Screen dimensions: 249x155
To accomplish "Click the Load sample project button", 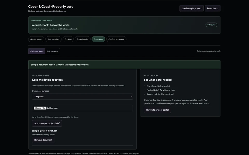I will tap(191, 8).
